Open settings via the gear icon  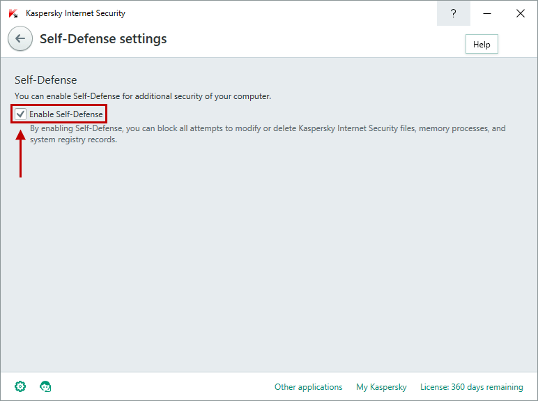20,386
